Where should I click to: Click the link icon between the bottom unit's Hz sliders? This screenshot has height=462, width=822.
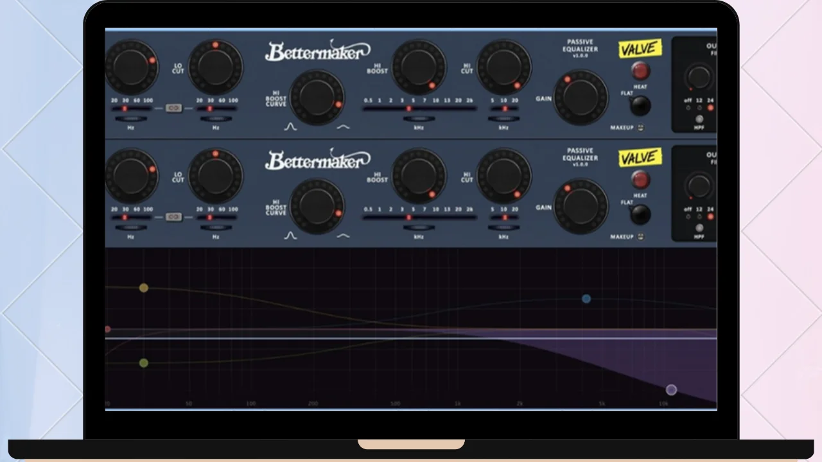[x=173, y=217]
